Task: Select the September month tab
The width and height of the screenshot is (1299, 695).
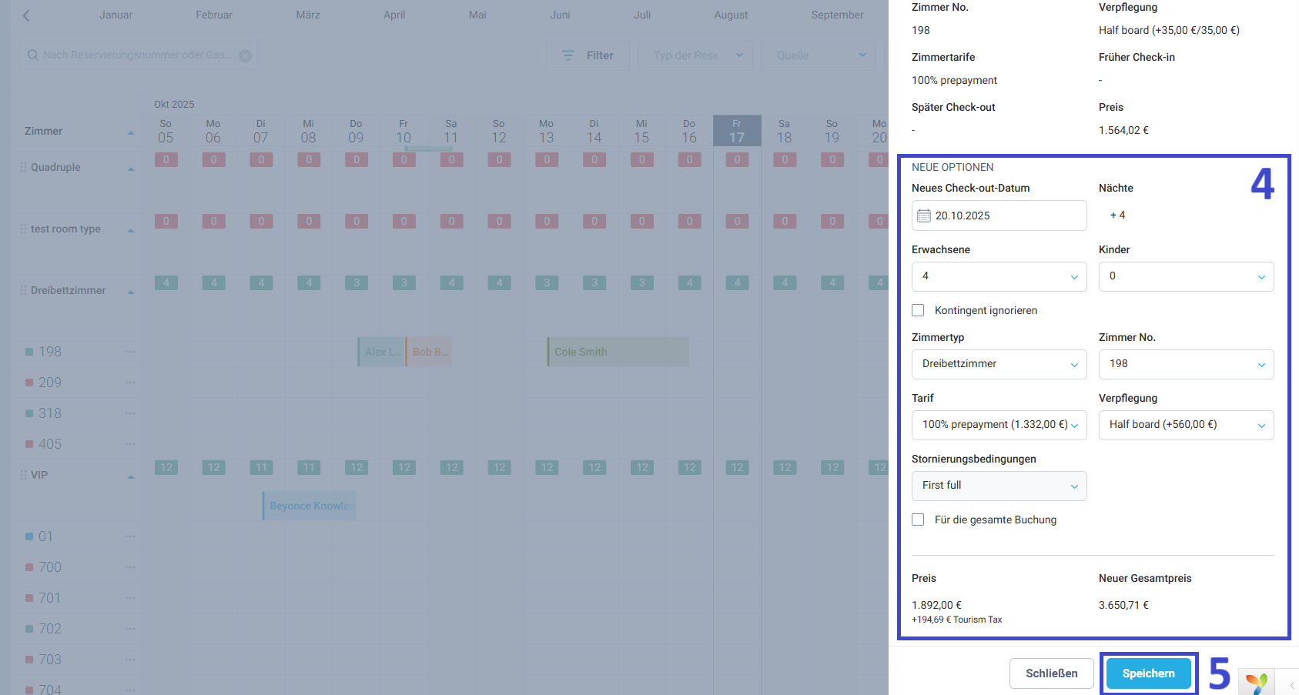Action: pos(837,15)
